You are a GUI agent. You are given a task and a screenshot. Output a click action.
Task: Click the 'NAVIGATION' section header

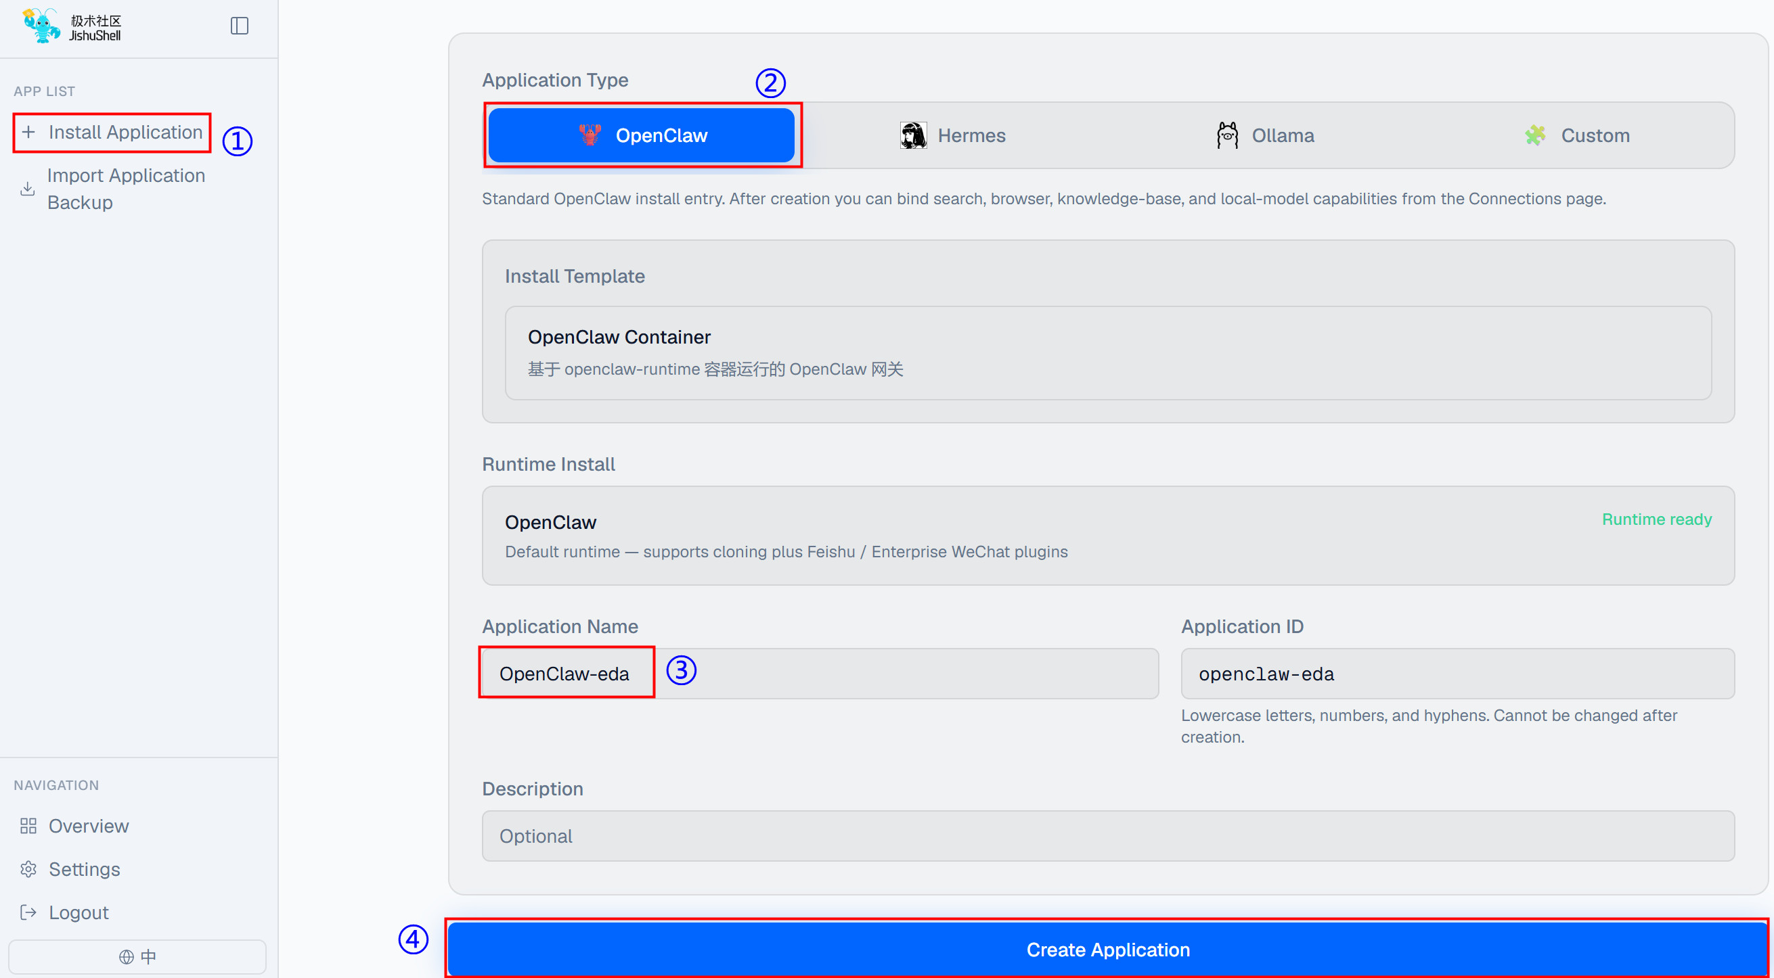pos(56,785)
